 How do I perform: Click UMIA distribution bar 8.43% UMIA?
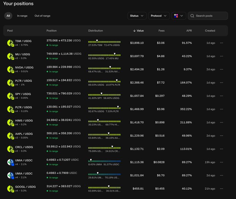tap(104, 161)
